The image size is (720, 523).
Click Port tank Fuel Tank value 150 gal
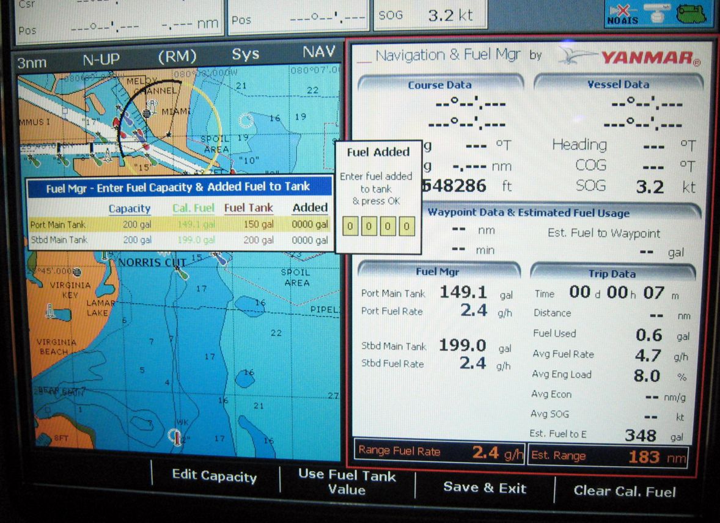(x=258, y=225)
